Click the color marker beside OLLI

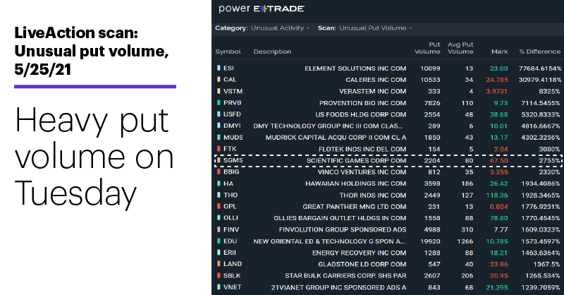pyautogui.click(x=219, y=218)
